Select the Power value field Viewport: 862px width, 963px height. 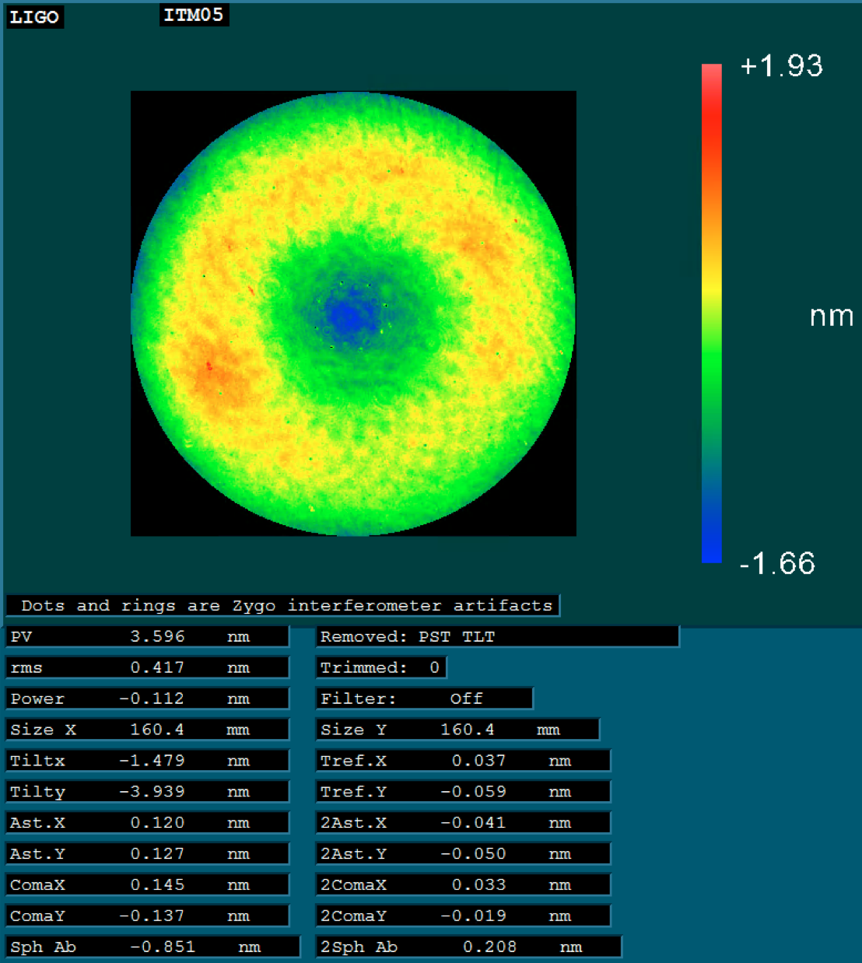148,699
